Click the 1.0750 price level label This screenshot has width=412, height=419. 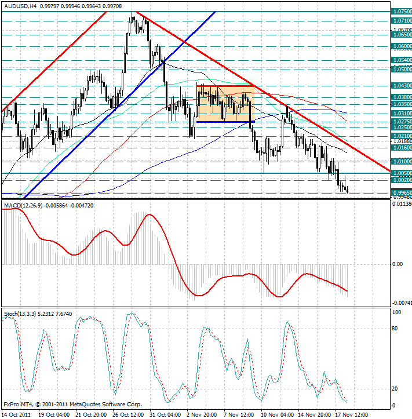pos(402,11)
